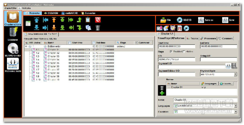Open the Countries dropdown arrow
This screenshot has width=244, height=125.
click(x=236, y=112)
